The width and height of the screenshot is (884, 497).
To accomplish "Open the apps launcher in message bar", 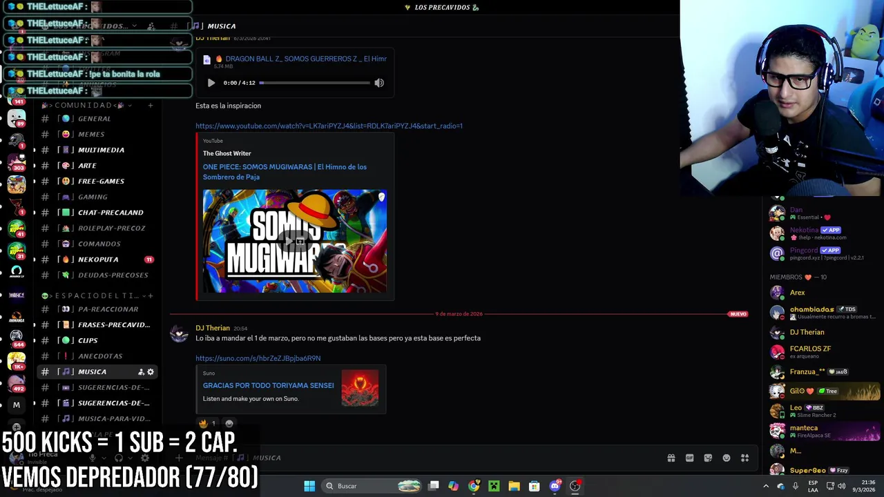I will click(x=745, y=458).
